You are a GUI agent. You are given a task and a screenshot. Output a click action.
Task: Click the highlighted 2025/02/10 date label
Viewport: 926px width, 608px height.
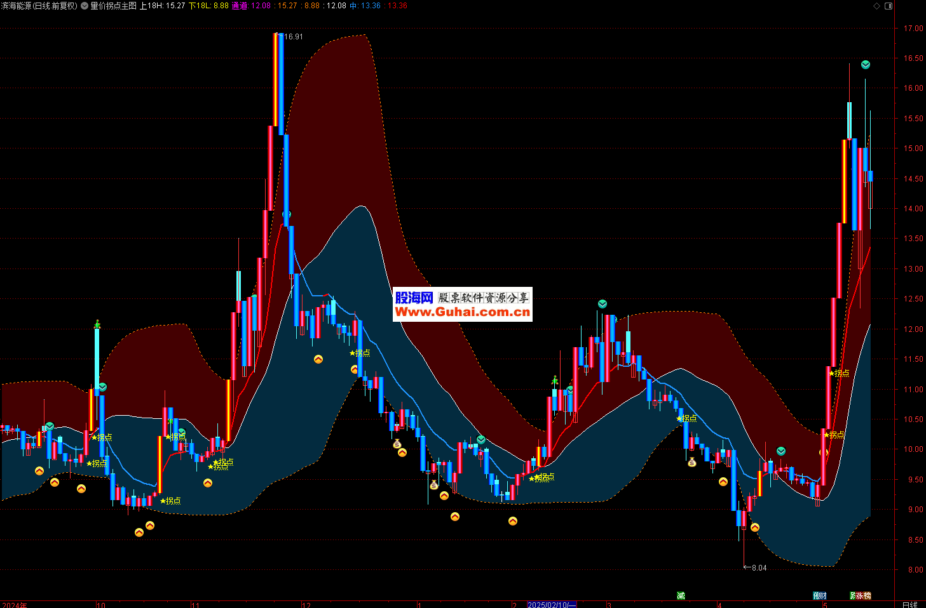pos(552,604)
